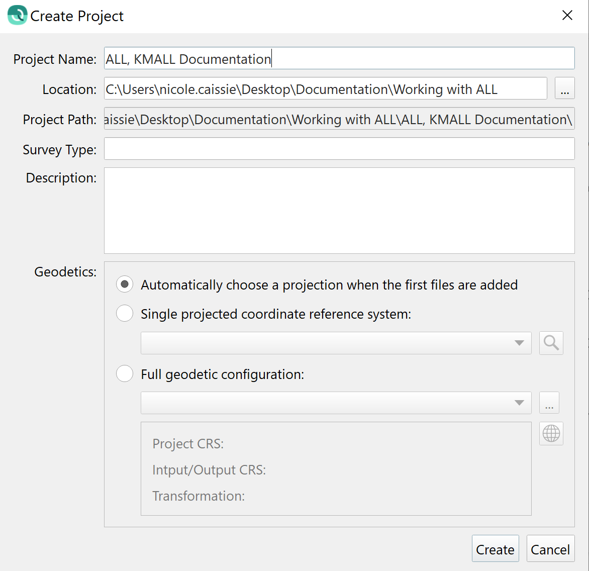Click inside the Description text area

(x=339, y=210)
